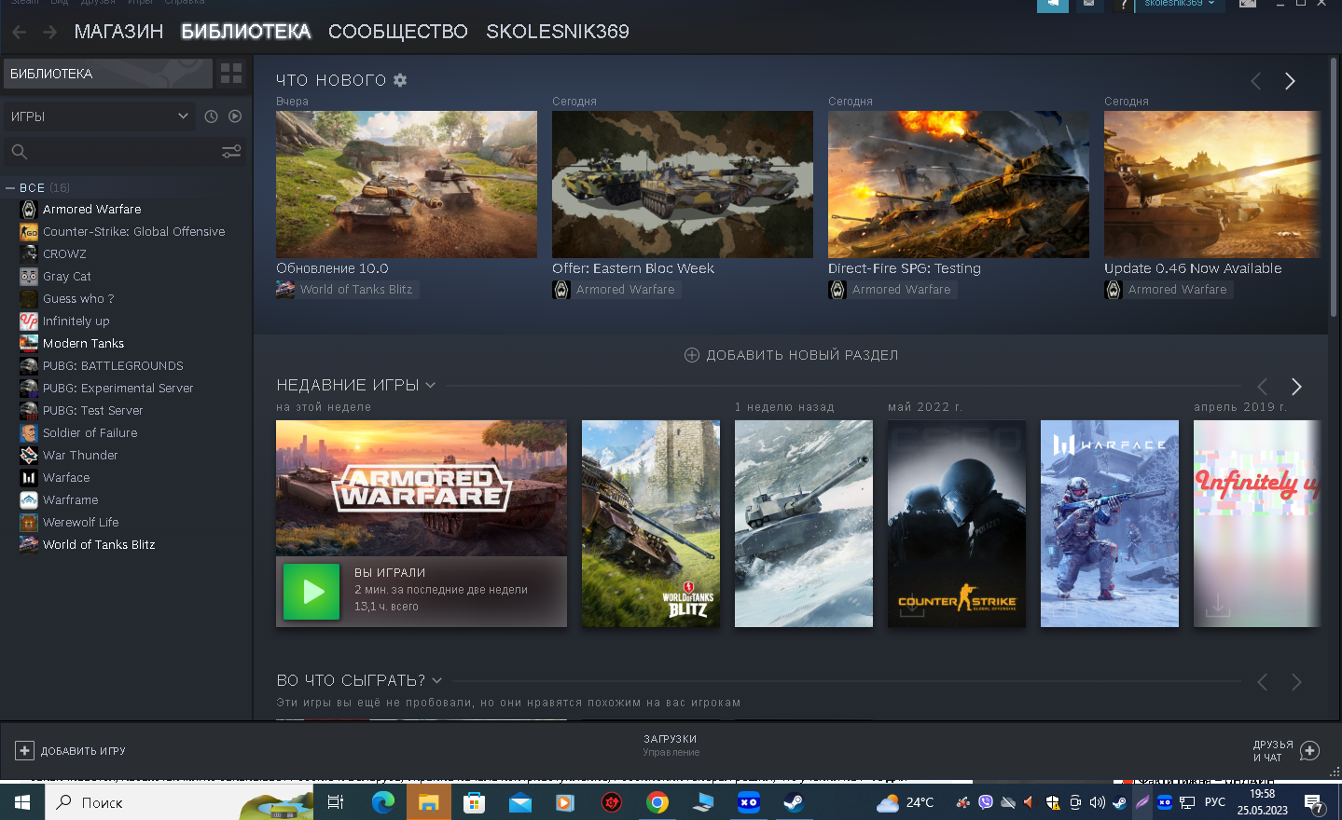Open the СООБЩЕСТВО tab
The height and width of the screenshot is (820, 1342).
tap(398, 32)
